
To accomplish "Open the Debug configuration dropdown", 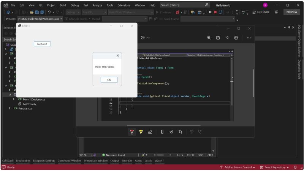I will click(73, 12).
